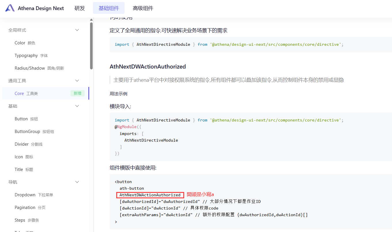
Task: Click the [extraAuthParams] code line
Action: pos(214,215)
